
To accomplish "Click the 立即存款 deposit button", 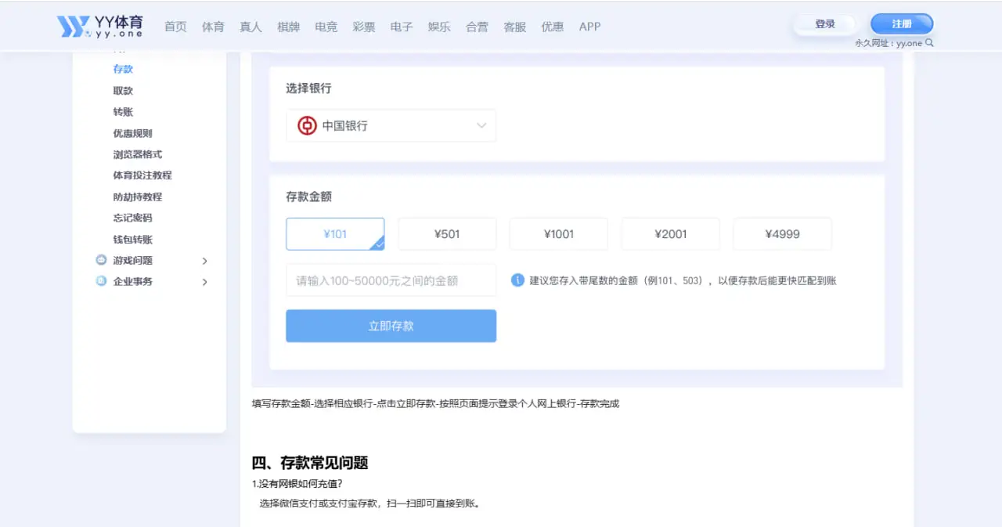I will coord(391,326).
